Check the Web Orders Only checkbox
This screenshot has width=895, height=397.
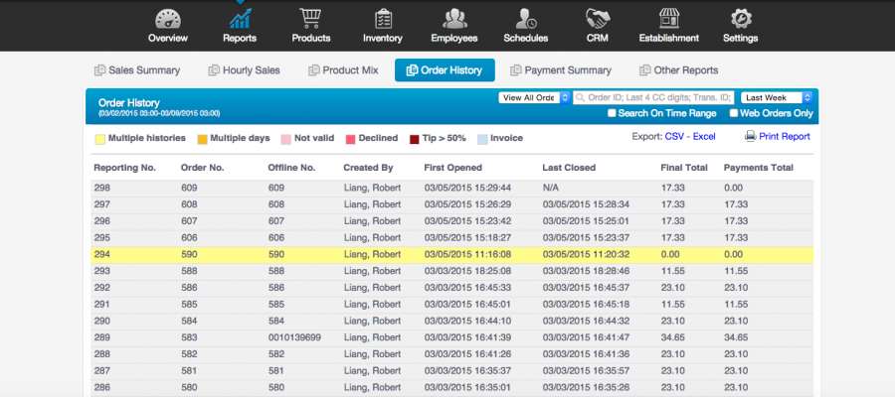(x=733, y=113)
